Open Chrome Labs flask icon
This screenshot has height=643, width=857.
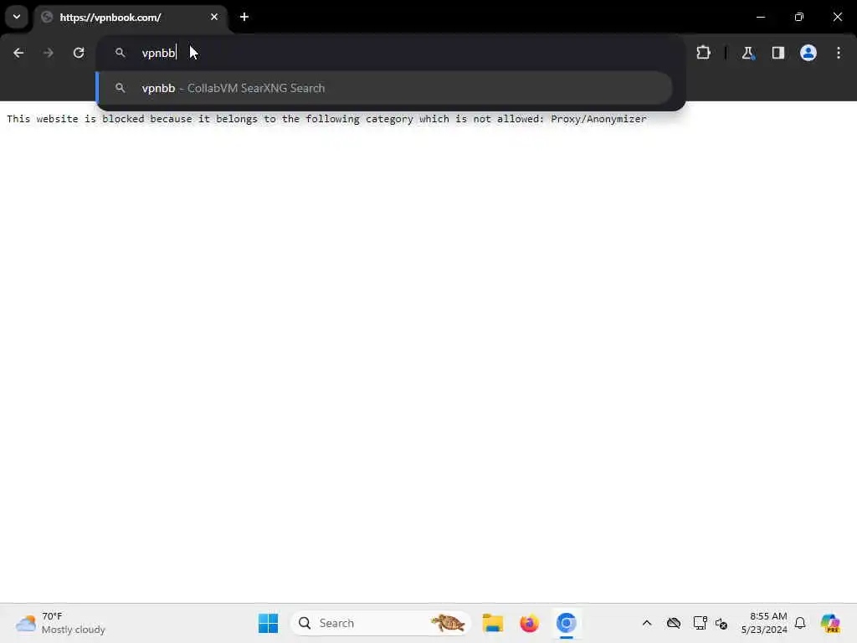coord(748,53)
